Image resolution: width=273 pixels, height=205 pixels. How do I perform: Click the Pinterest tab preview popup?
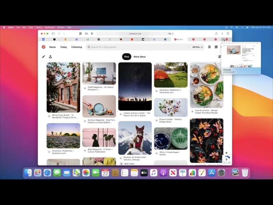point(241,58)
